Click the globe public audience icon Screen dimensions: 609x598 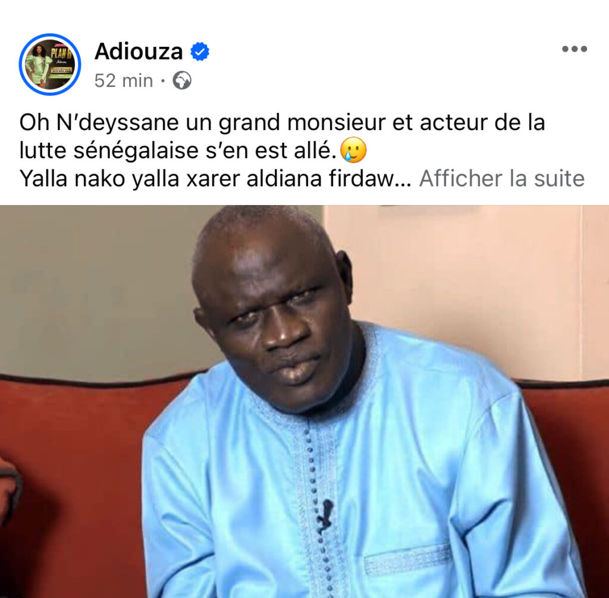[x=182, y=80]
